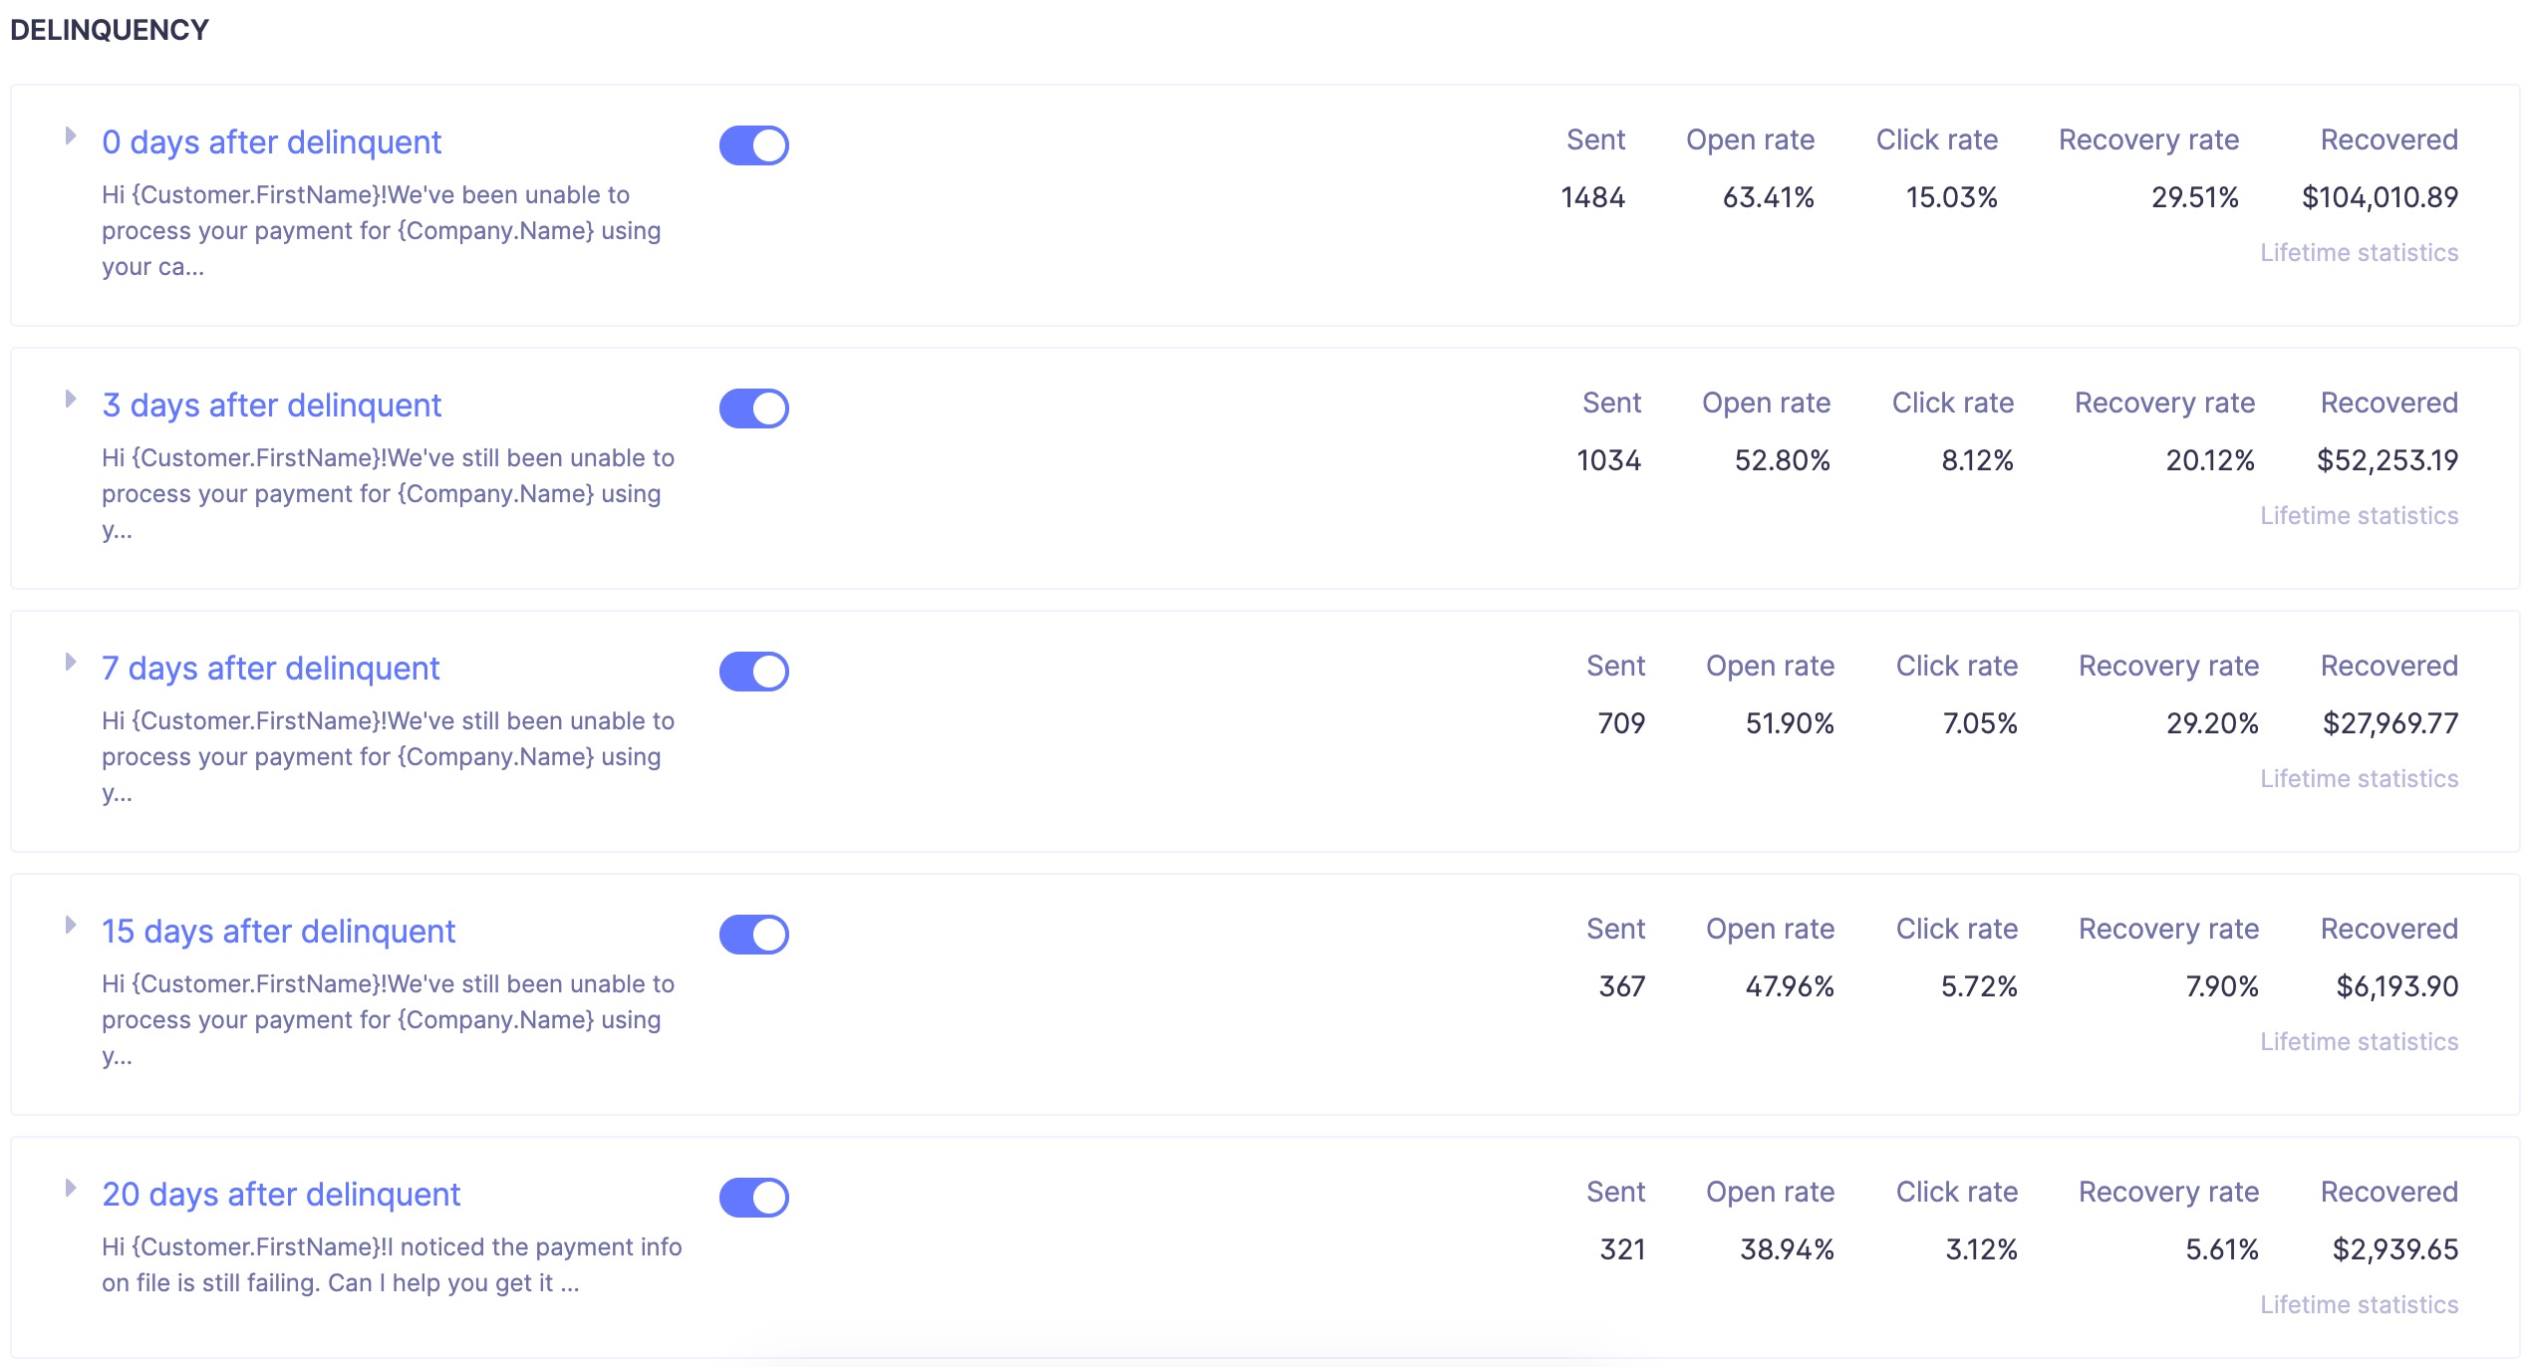
Task: Click Lifetime statistics under $6,193.90
Action: pos(2358,1042)
